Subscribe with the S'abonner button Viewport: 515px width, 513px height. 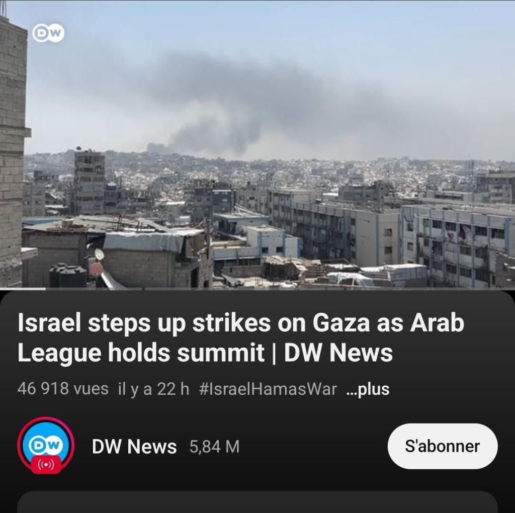click(443, 446)
